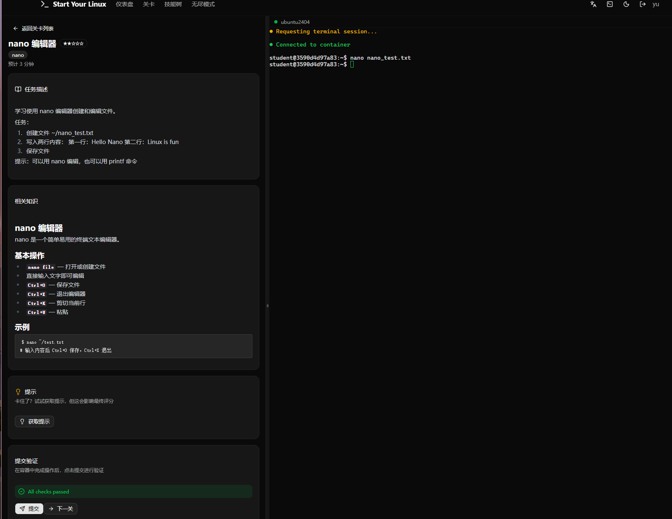Image resolution: width=672 pixels, height=519 pixels.
Task: Click the 示例 heading
Action: (x=22, y=327)
